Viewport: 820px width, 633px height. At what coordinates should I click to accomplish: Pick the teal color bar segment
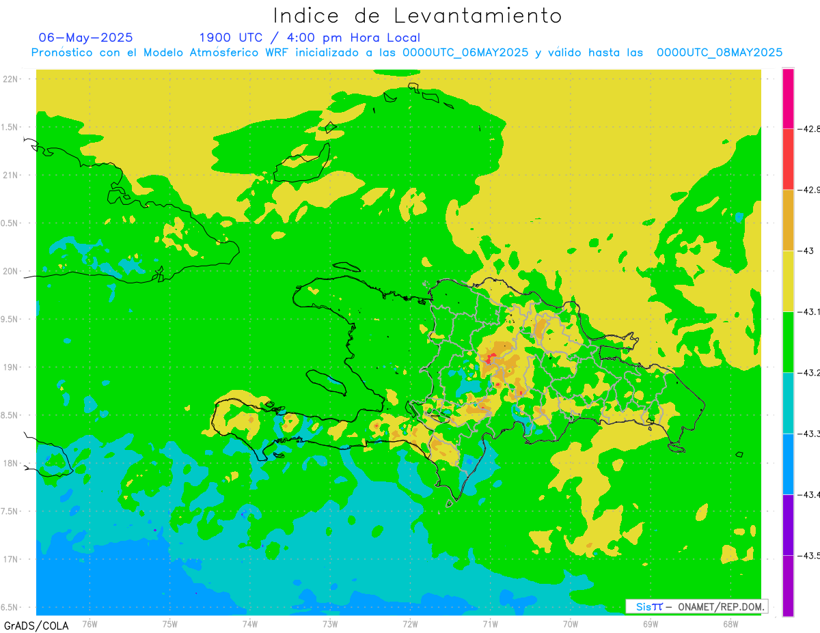point(788,403)
